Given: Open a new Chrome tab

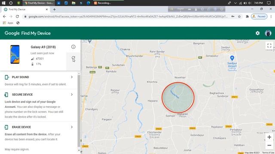Looking at the screenshot, I should (55, 9).
